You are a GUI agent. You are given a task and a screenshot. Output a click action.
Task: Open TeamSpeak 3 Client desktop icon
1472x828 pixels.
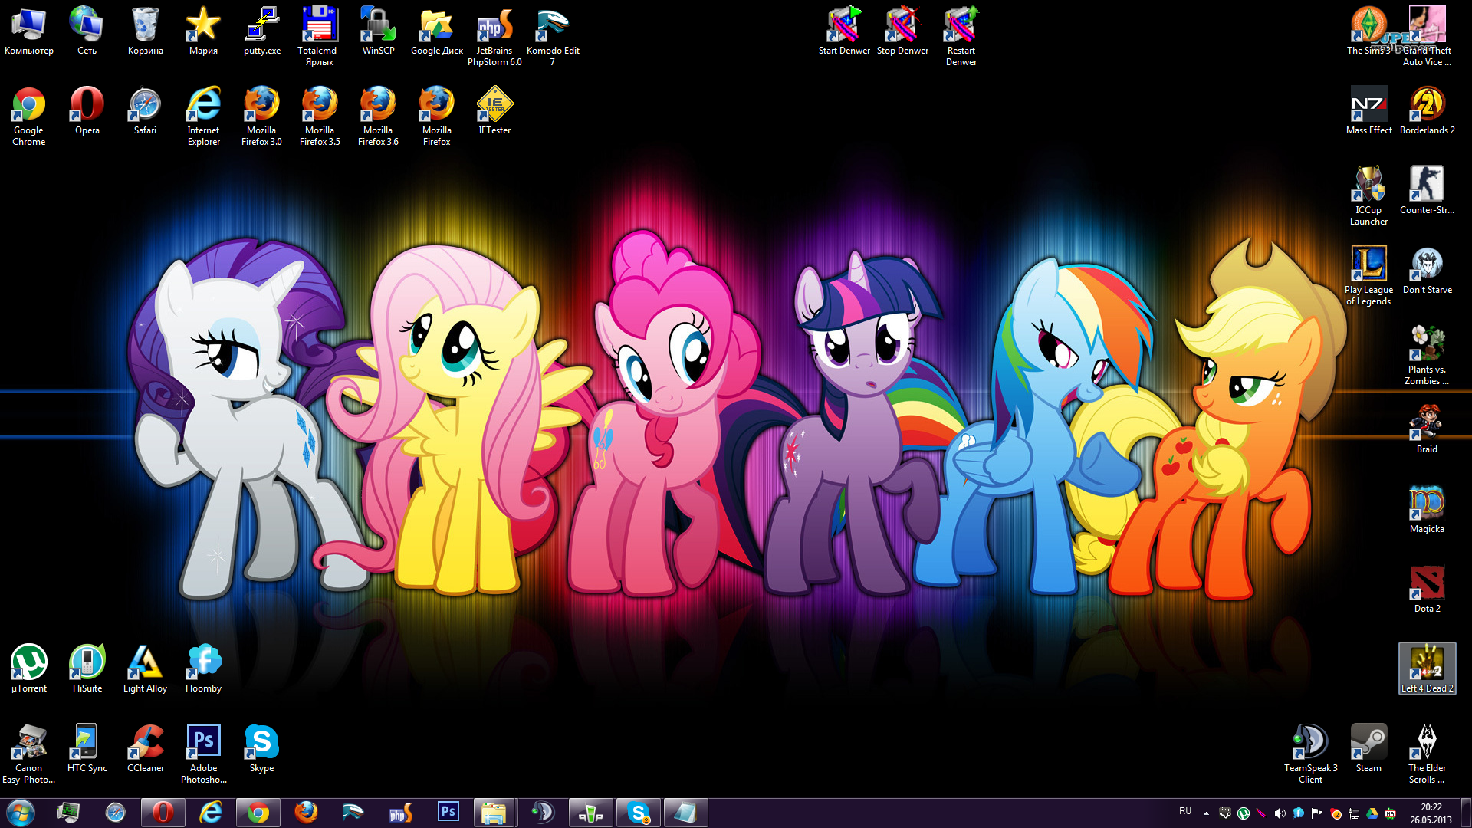pos(1310,754)
